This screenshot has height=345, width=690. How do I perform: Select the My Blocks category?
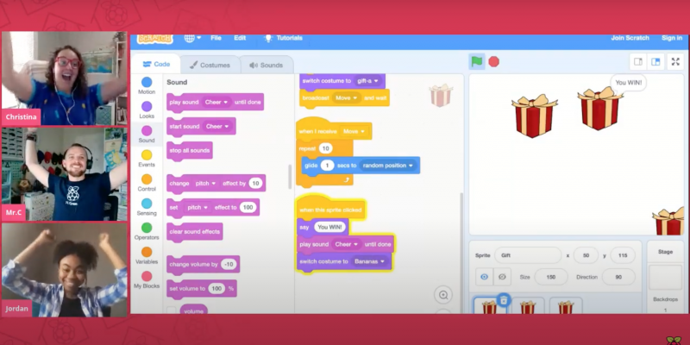coord(147,279)
